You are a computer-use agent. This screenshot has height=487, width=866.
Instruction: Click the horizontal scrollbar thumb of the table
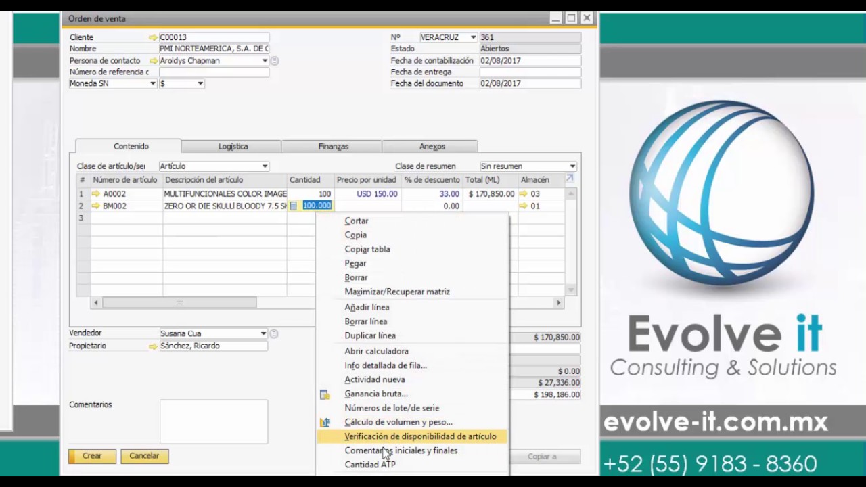click(179, 303)
